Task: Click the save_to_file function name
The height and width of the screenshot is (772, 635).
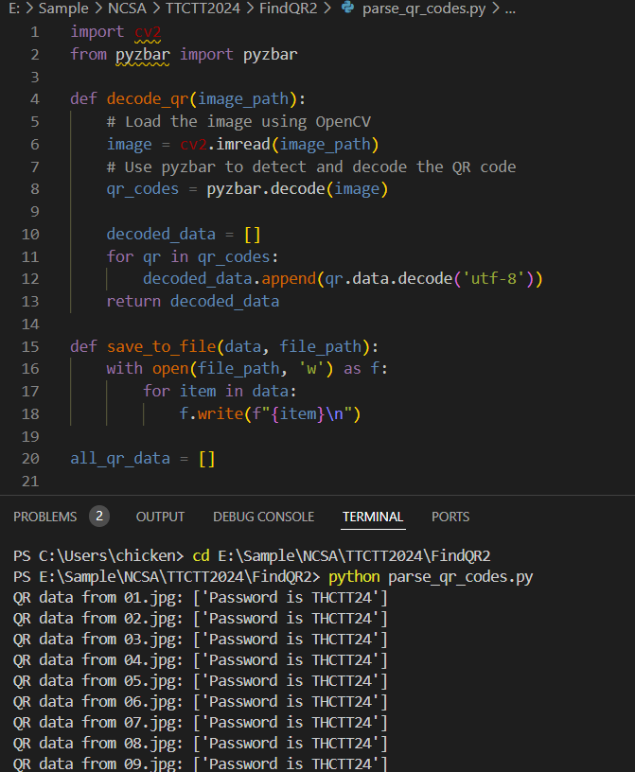Action: [x=162, y=346]
